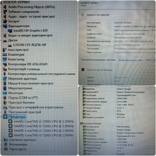Click the Системні пристрої folder icon
156x156 pixels.
[x=6, y=140]
